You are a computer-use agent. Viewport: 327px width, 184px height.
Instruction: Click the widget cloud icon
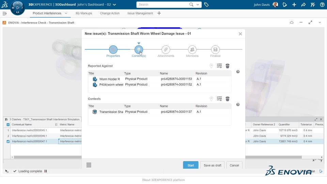pos(292,22)
